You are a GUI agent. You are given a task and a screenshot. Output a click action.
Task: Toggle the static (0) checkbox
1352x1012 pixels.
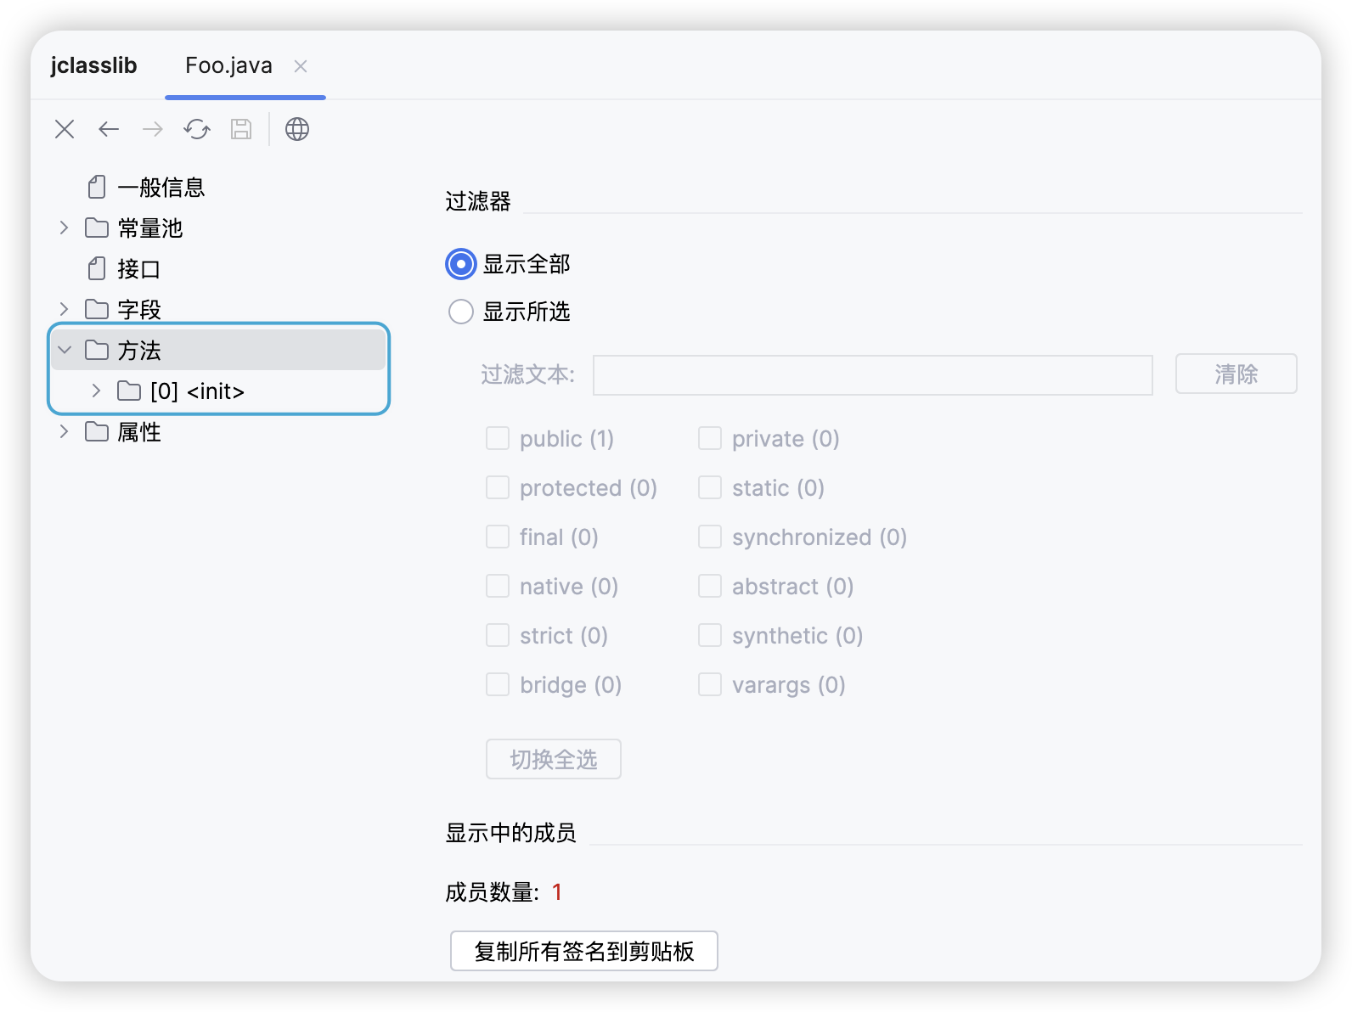(x=710, y=488)
